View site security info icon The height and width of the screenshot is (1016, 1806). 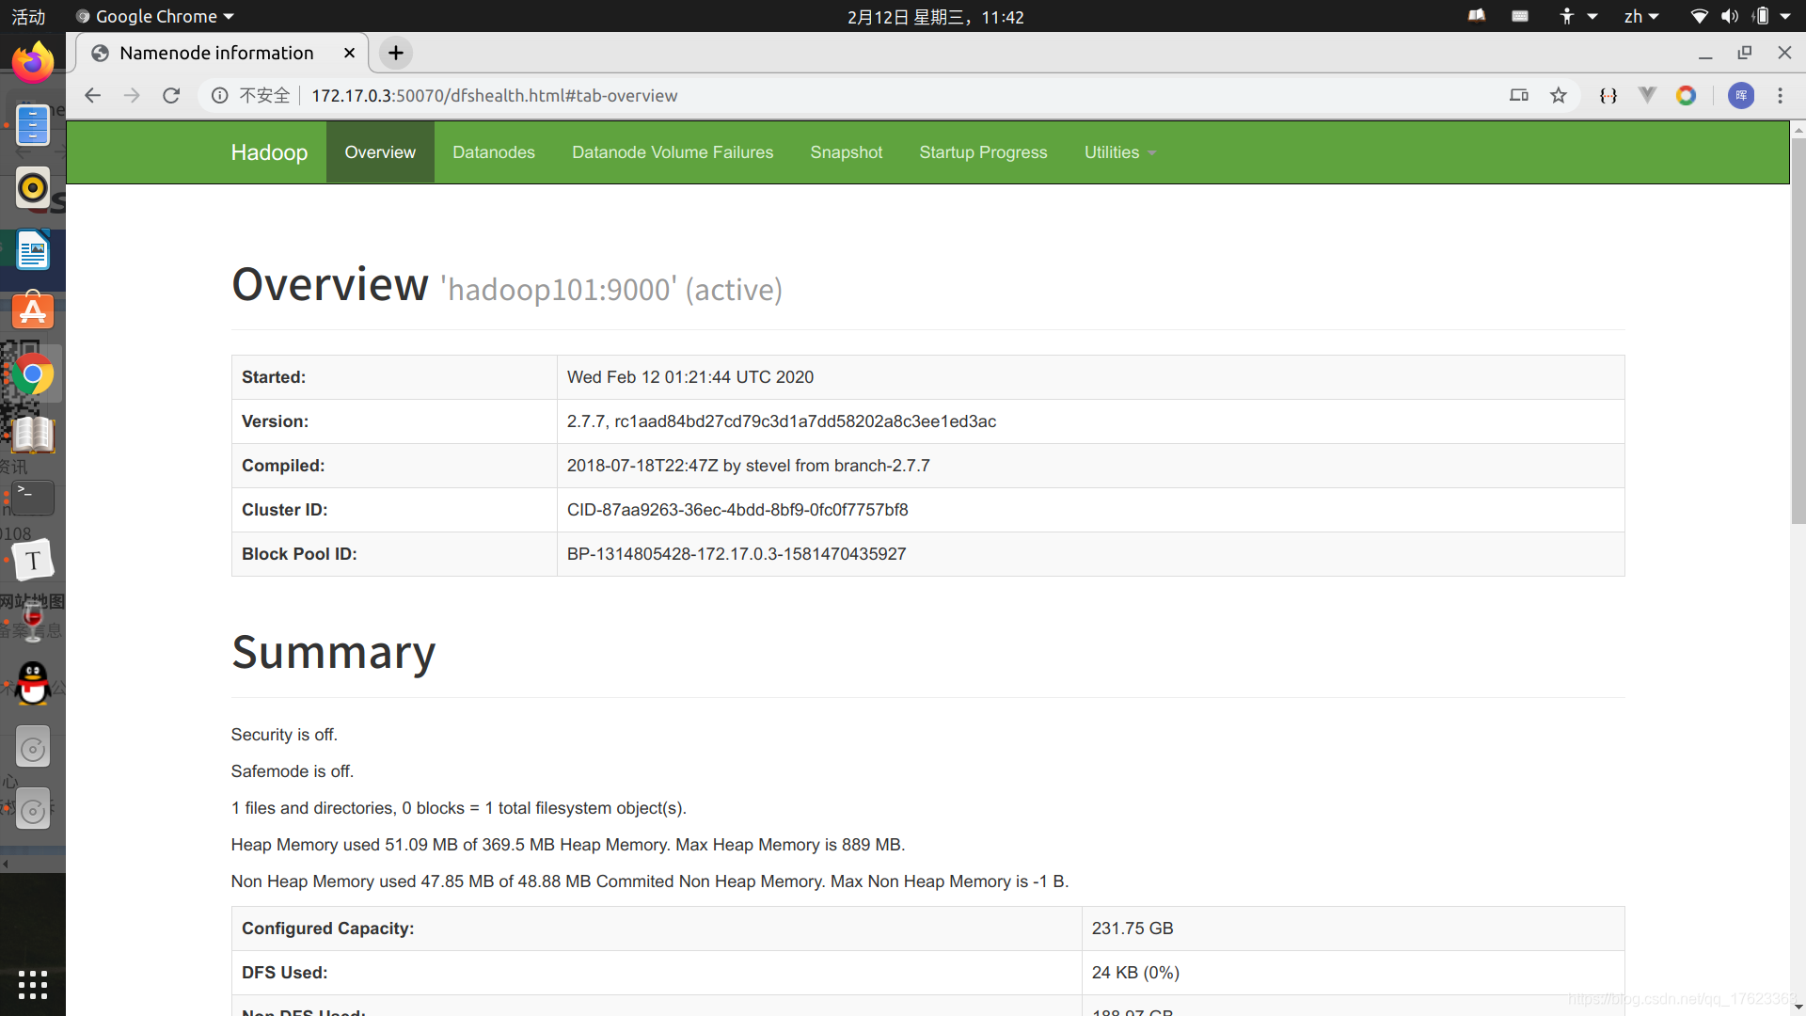pos(219,95)
